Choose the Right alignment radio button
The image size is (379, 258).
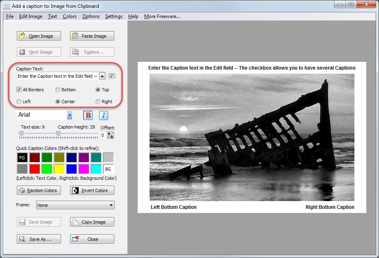coord(98,102)
